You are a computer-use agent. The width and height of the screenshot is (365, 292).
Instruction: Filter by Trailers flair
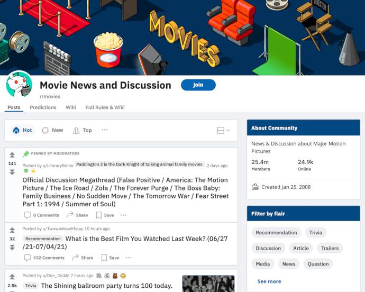[x=330, y=248]
